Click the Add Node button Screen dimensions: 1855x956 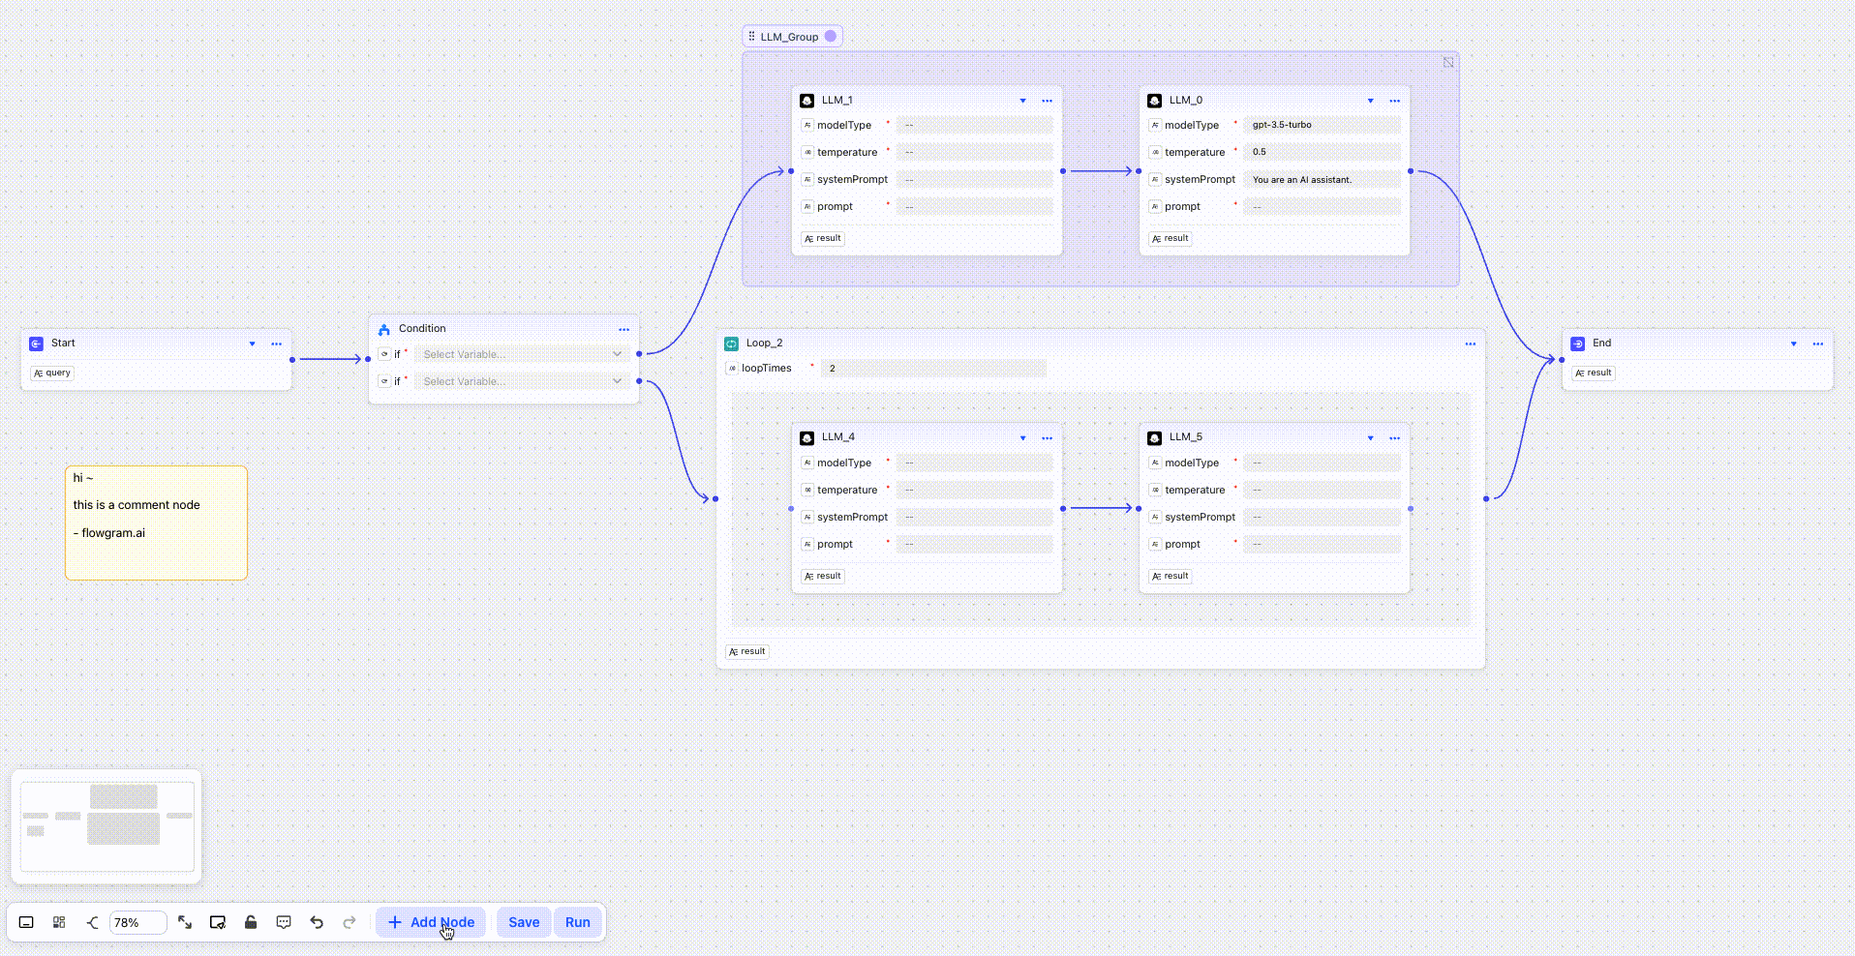(x=430, y=922)
